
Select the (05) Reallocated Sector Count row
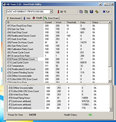(x=57, y=36)
